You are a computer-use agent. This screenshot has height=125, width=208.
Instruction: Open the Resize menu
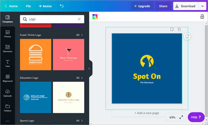[45, 6]
